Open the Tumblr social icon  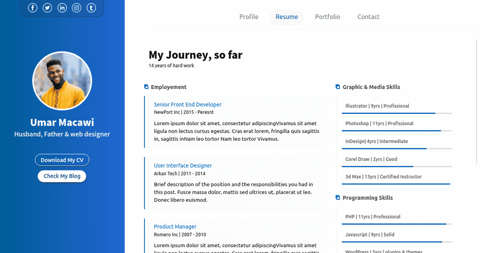91,8
